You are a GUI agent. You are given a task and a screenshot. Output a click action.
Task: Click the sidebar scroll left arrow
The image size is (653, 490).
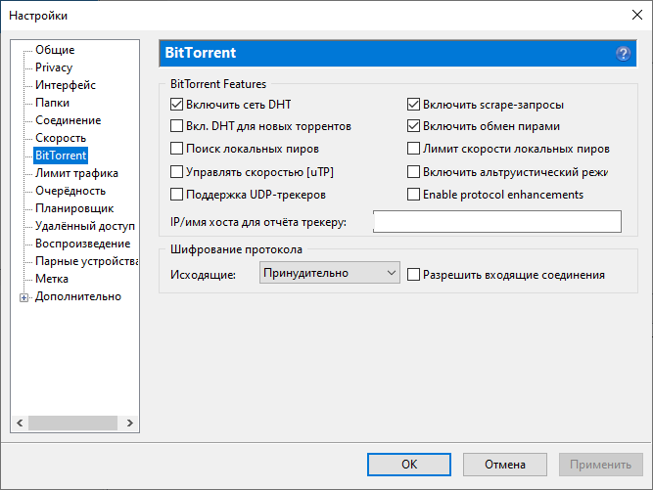(19, 423)
